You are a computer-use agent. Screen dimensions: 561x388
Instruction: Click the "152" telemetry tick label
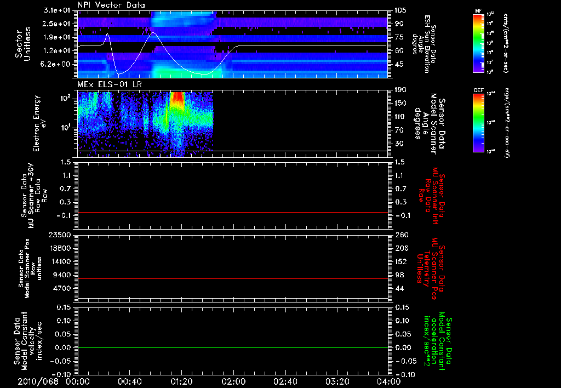click(x=400, y=261)
